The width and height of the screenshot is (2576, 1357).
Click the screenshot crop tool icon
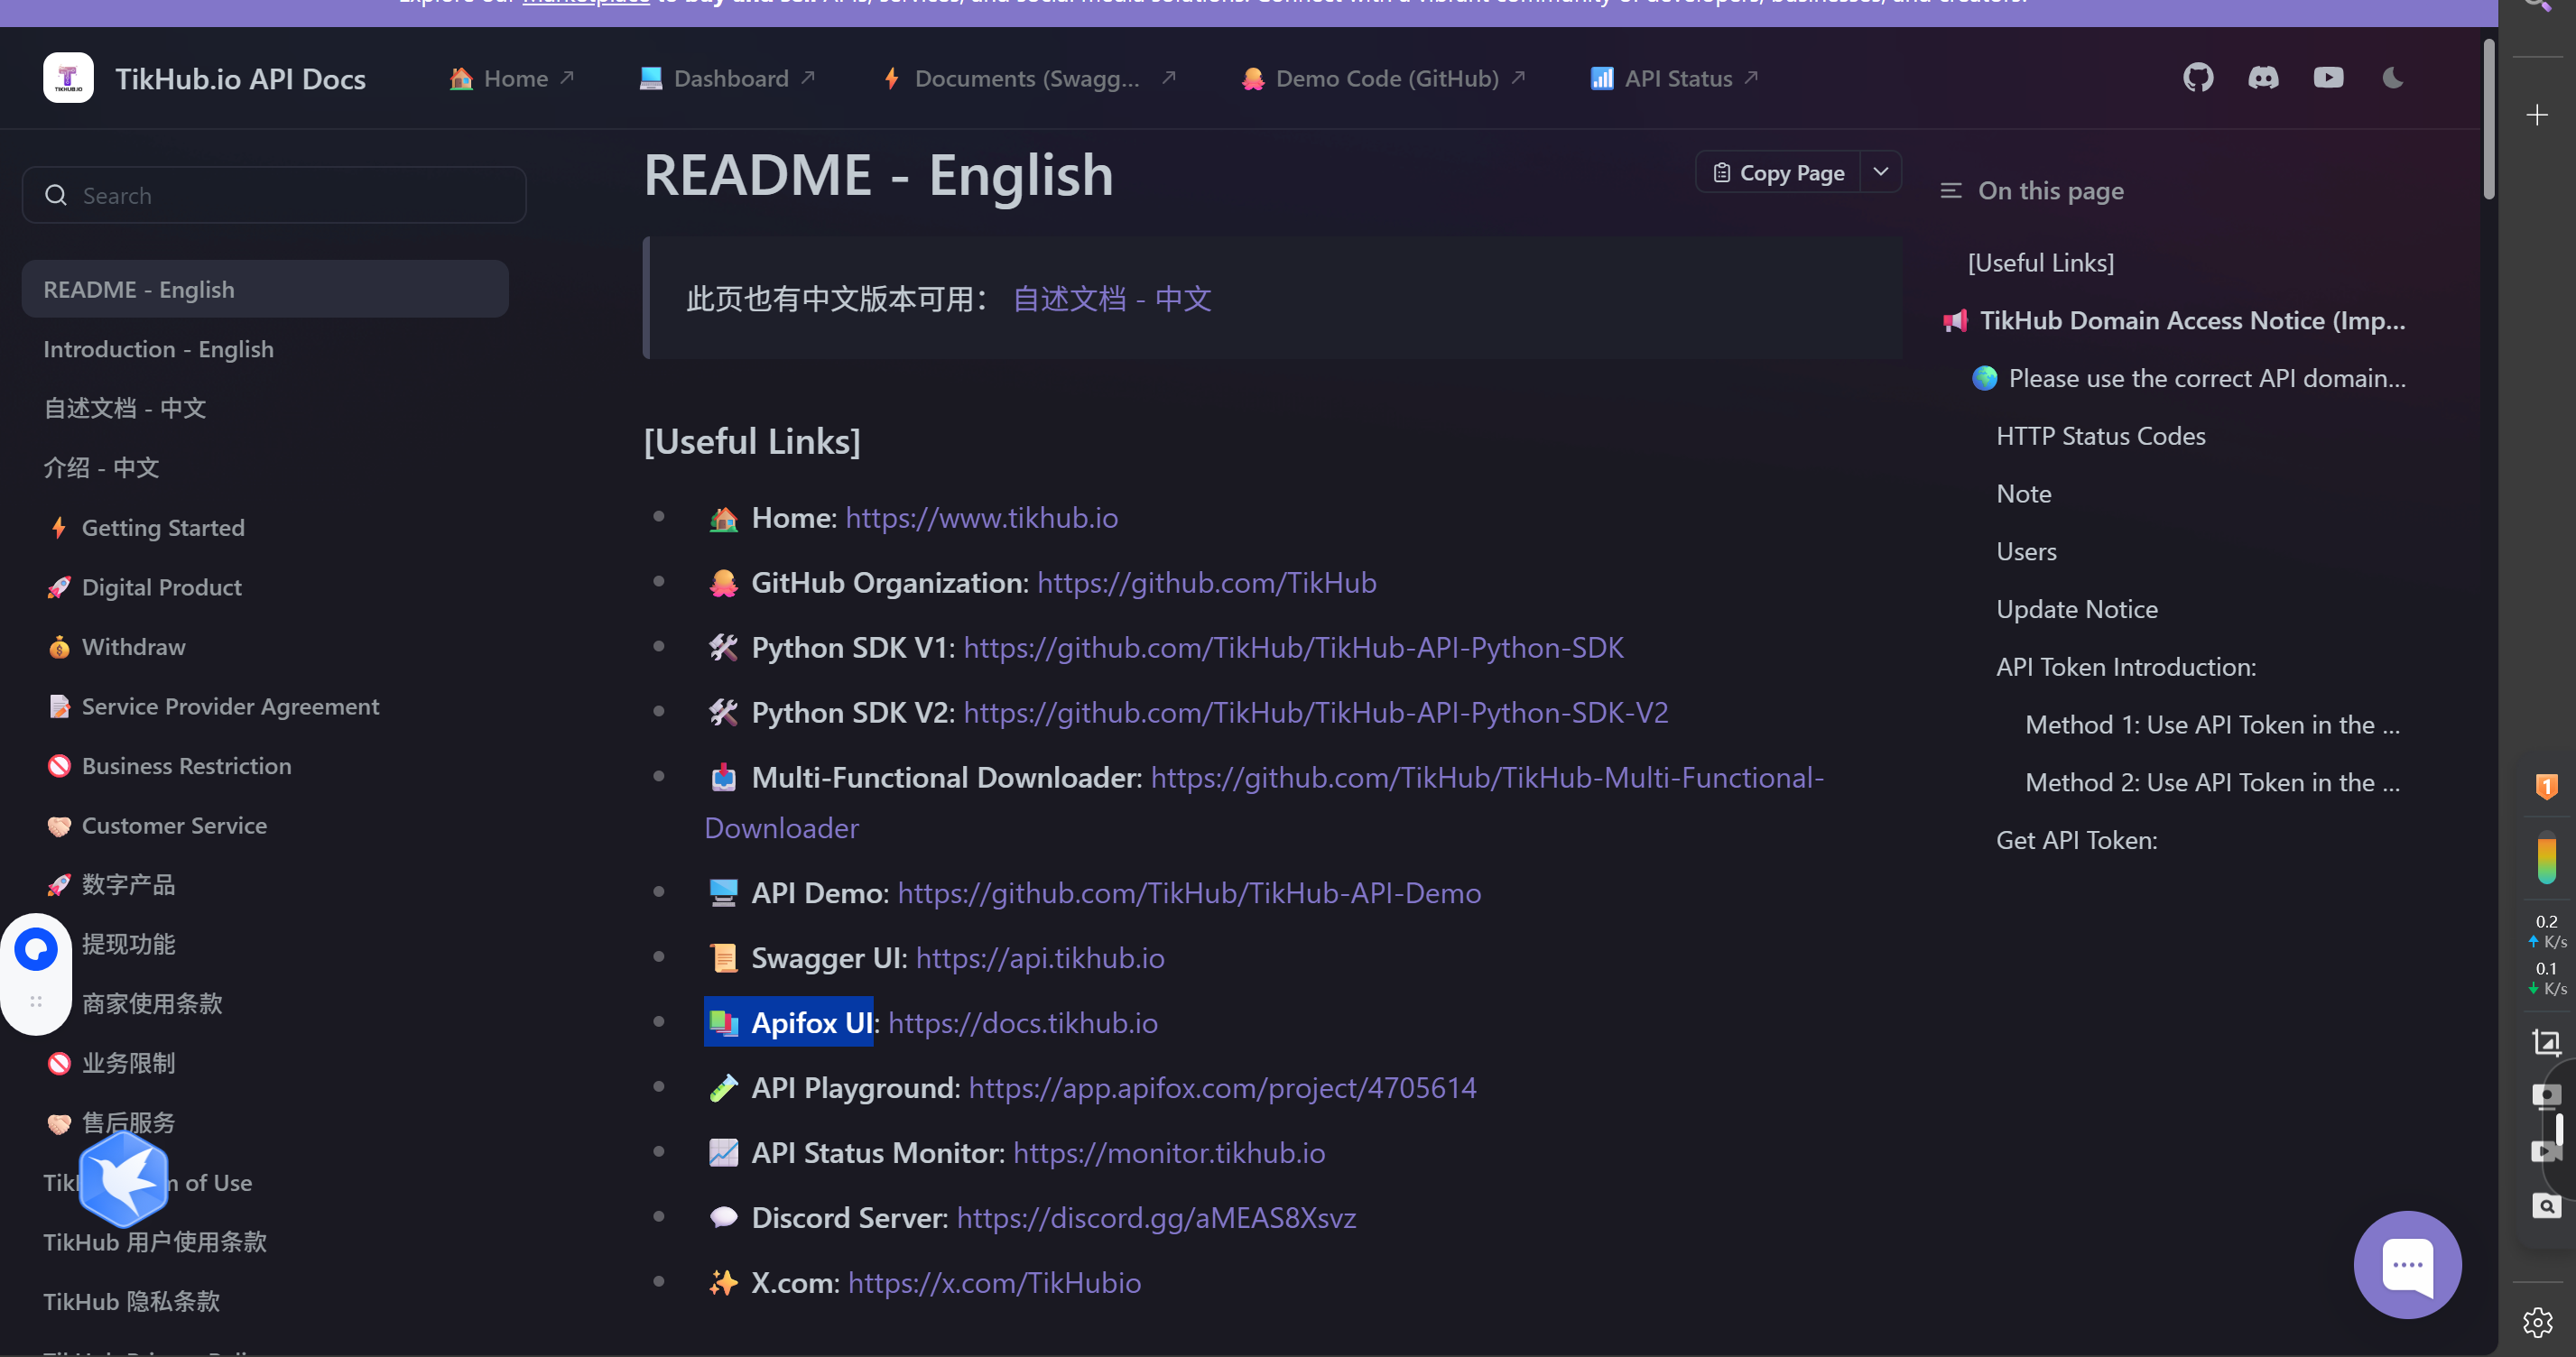coord(2546,1043)
